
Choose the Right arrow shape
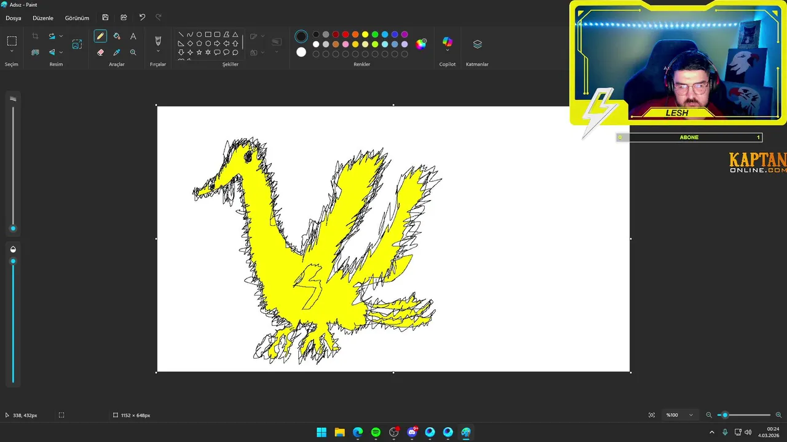217,44
